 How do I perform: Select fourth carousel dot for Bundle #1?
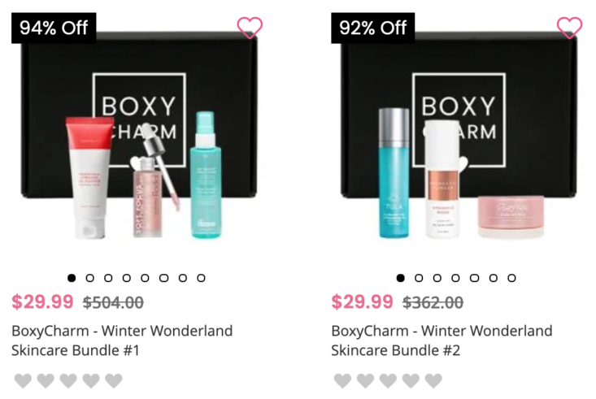[127, 278]
